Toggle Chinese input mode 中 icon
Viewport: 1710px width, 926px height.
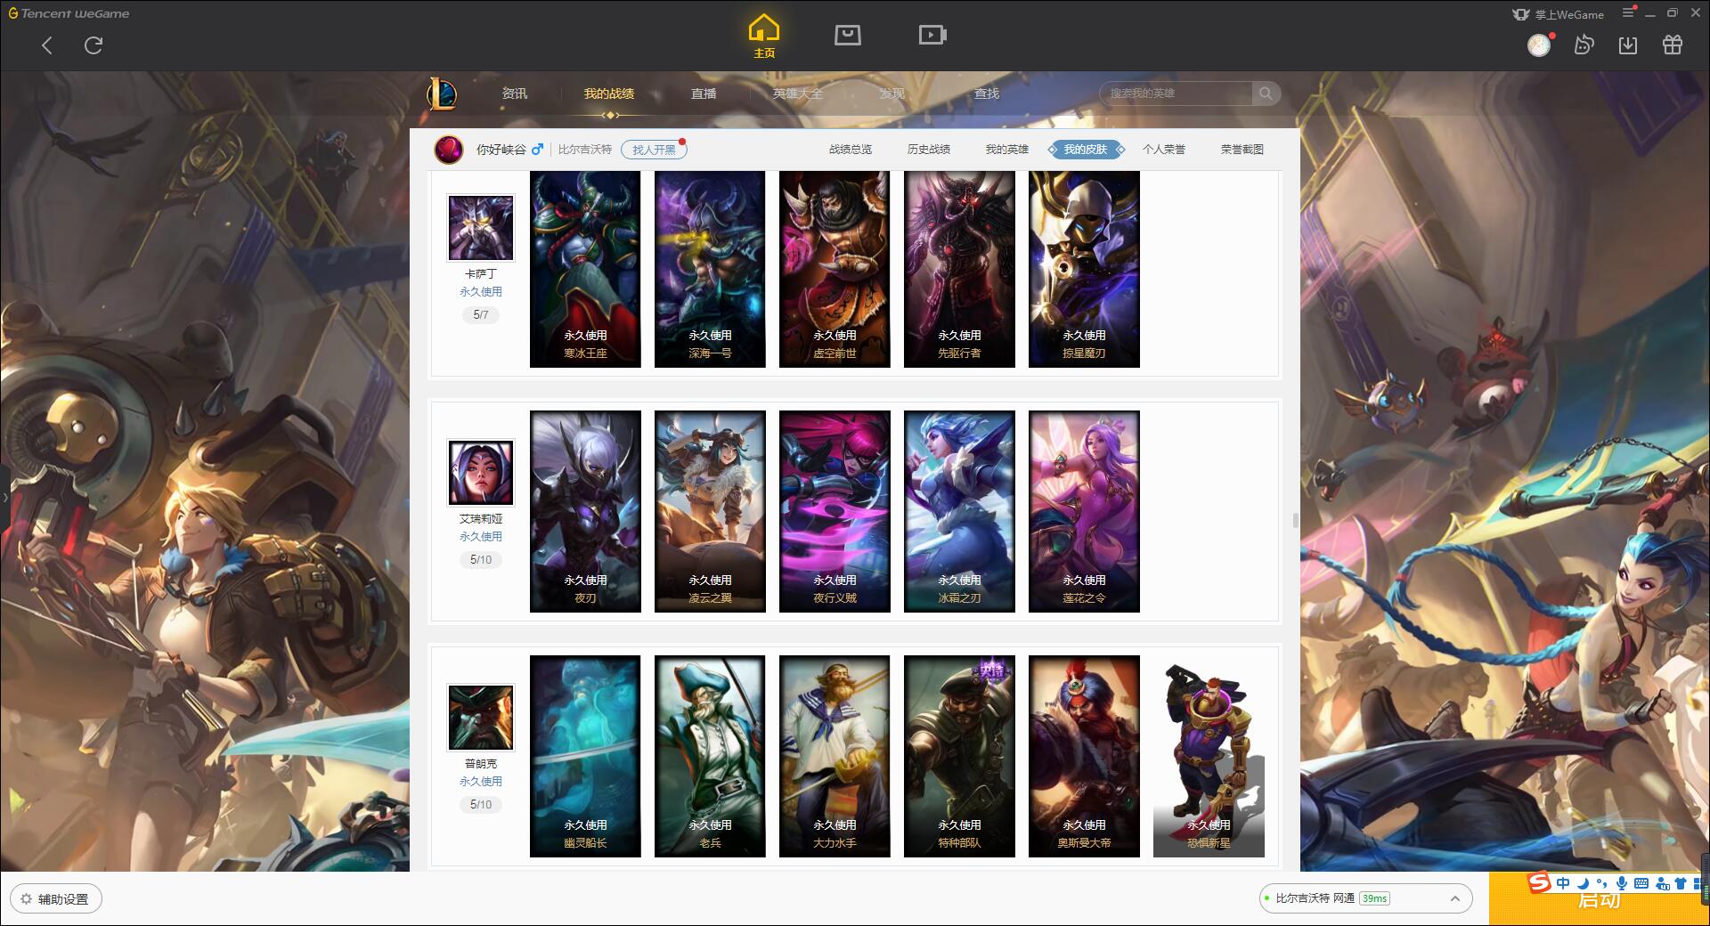coord(1563,883)
